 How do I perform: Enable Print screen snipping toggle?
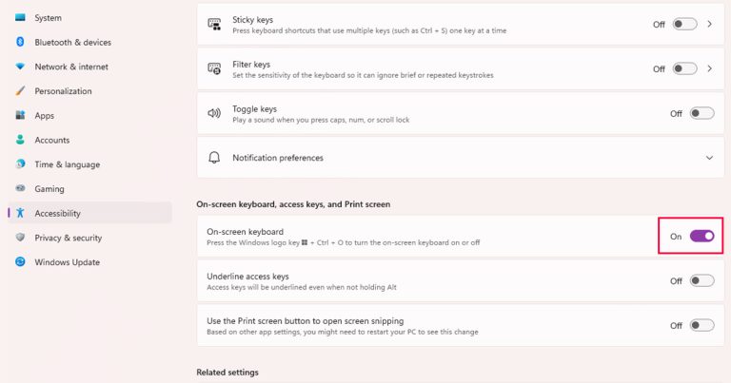tap(701, 325)
